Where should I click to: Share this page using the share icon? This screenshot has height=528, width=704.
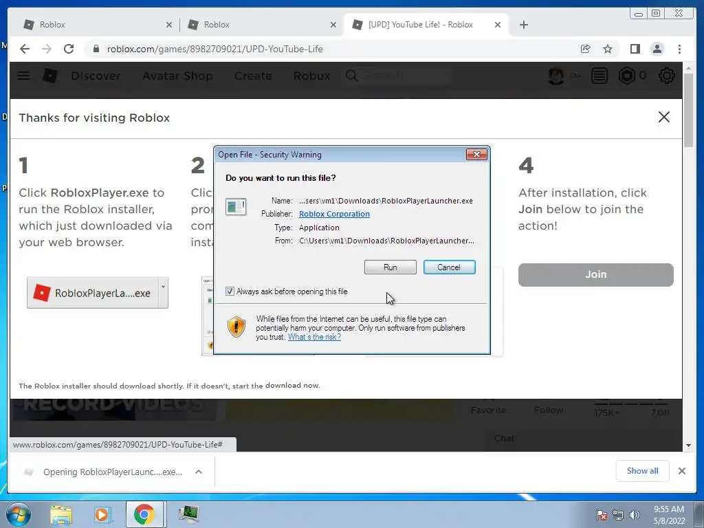coord(585,49)
